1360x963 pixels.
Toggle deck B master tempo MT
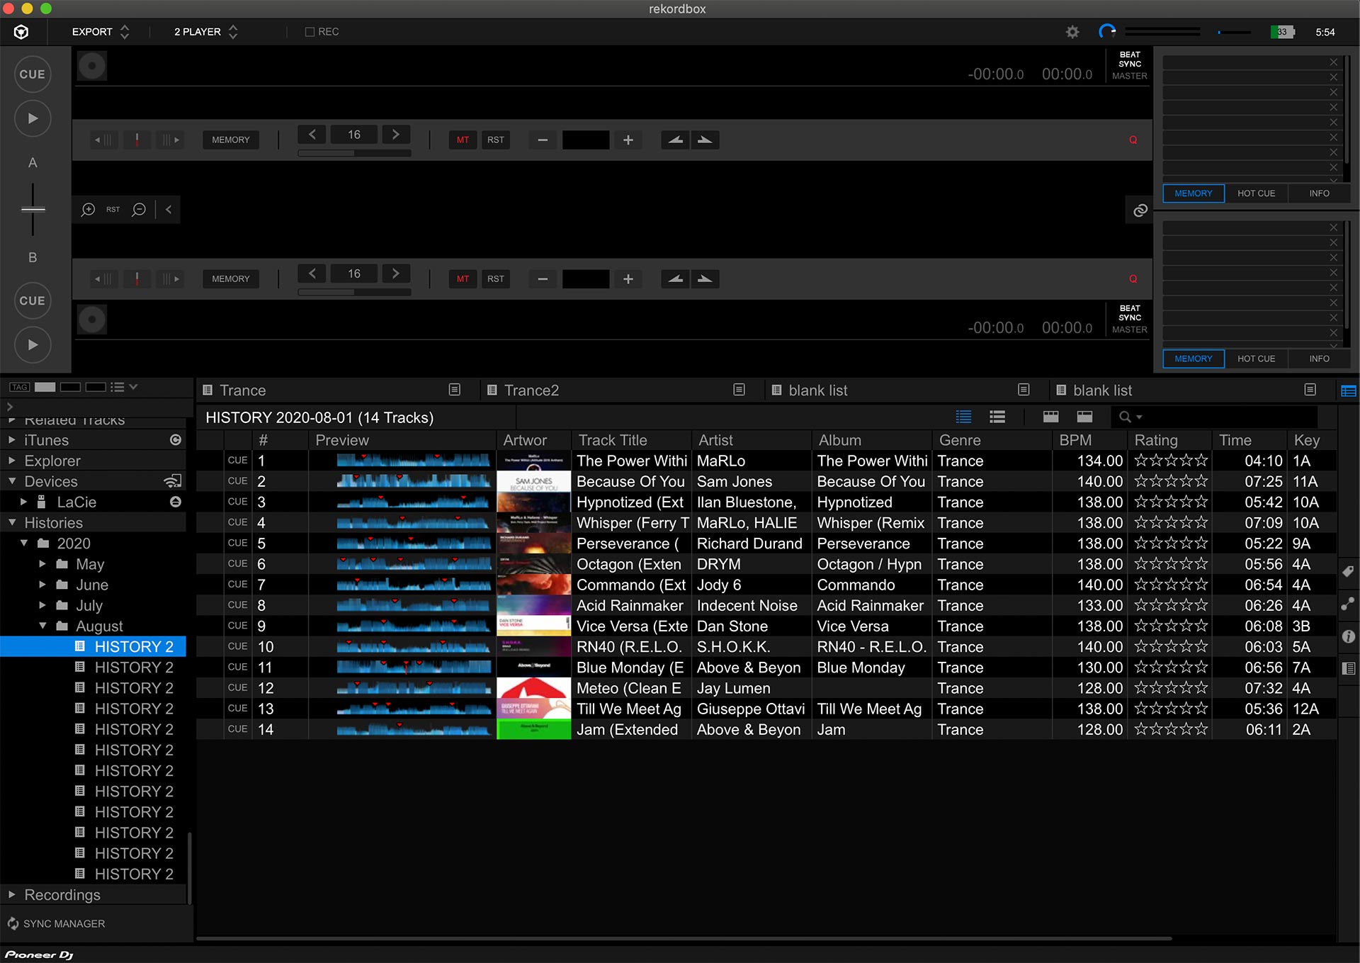(x=463, y=279)
